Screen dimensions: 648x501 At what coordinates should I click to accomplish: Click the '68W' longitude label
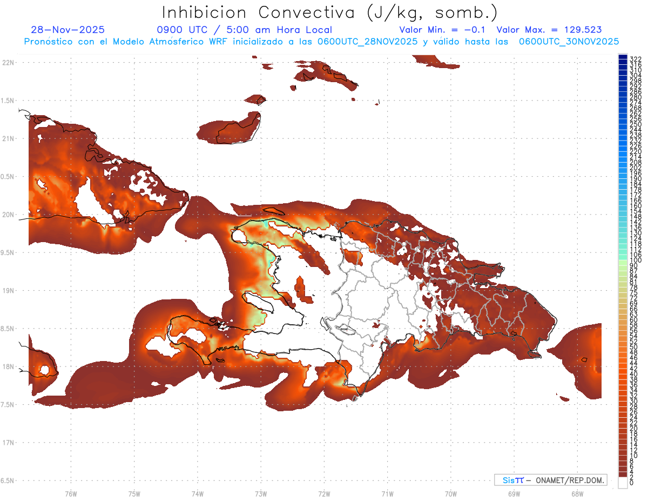[x=577, y=493]
